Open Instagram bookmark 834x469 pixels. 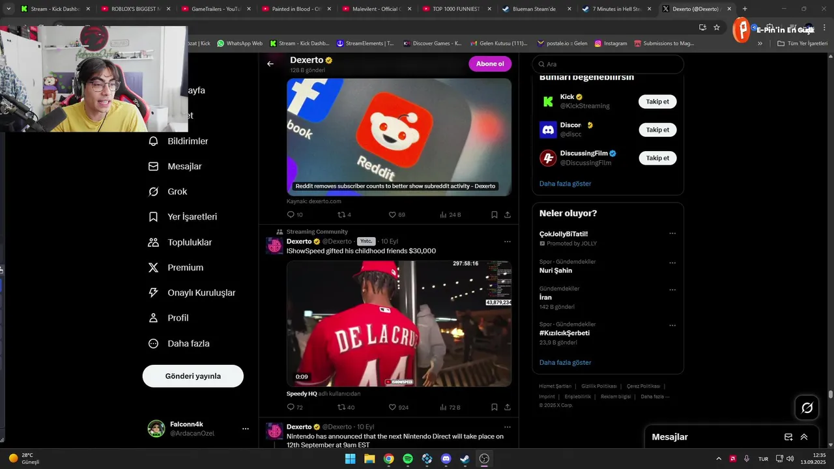(x=610, y=44)
